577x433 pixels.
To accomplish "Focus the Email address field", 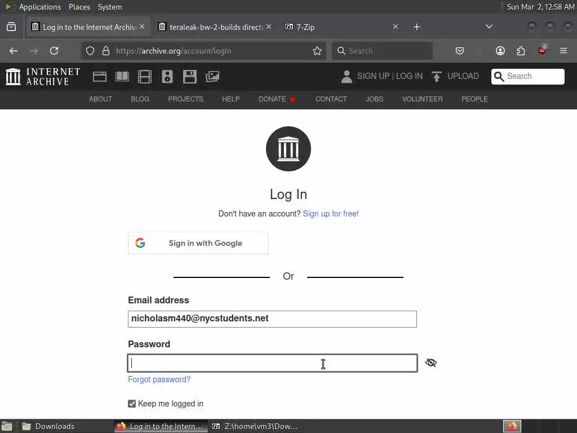I will pos(272,319).
